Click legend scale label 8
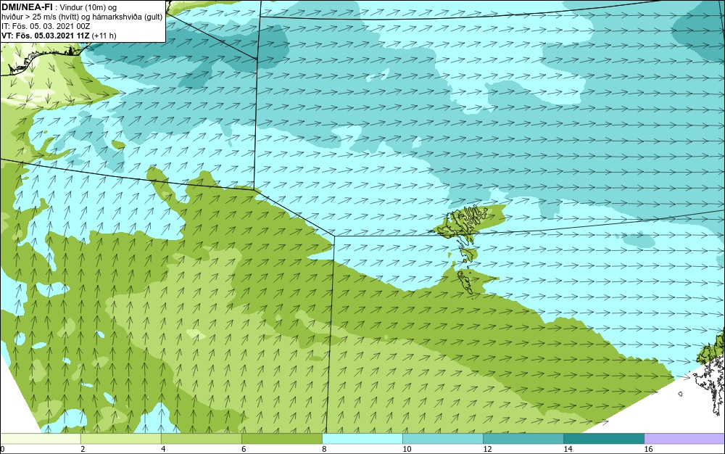725x454 pixels. pos(324,449)
